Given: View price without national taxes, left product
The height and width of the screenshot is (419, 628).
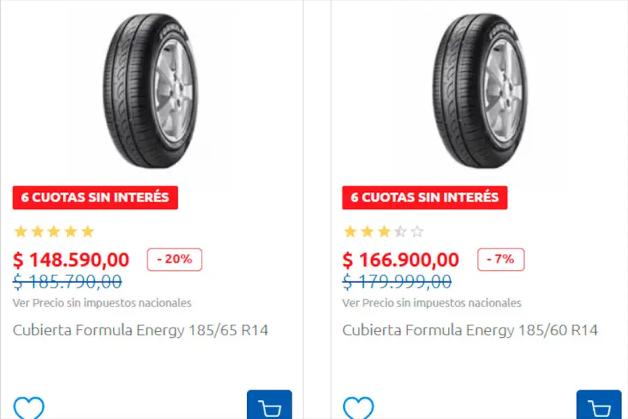Looking at the screenshot, I should pyautogui.click(x=102, y=303).
